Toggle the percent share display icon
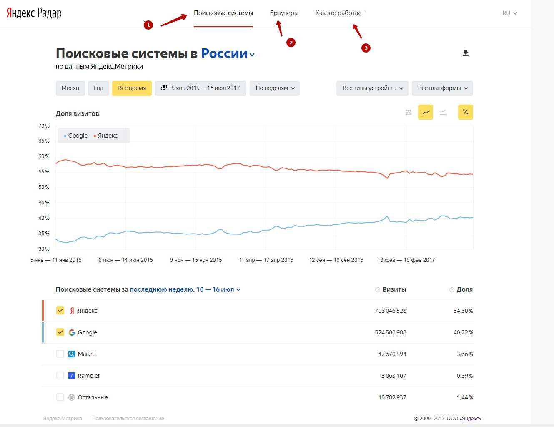The width and height of the screenshot is (554, 427). point(465,112)
